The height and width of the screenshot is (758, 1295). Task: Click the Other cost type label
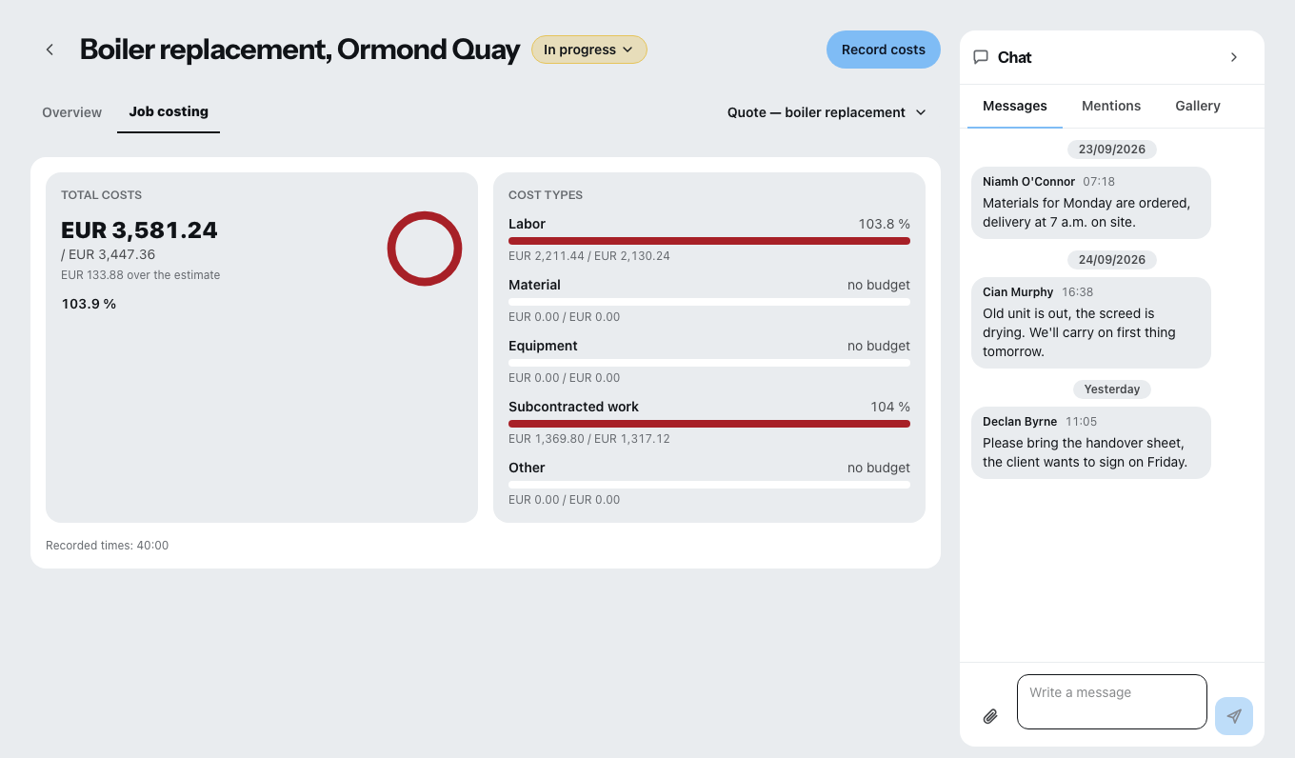(x=527, y=468)
